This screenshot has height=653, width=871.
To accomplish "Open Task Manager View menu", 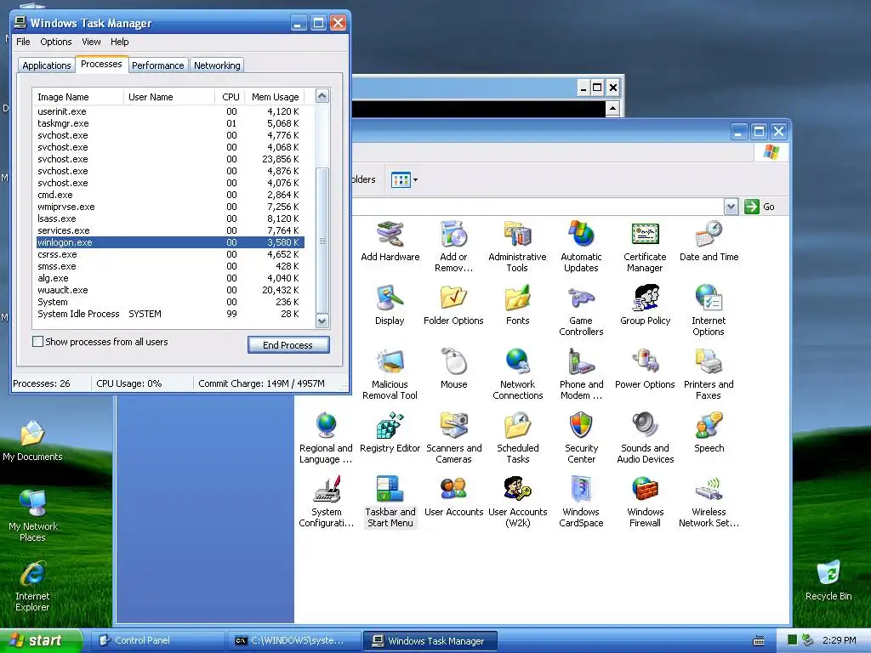I will click(91, 42).
